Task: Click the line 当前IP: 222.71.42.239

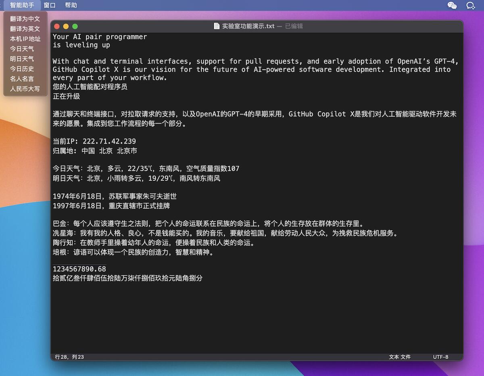Action: (94, 141)
